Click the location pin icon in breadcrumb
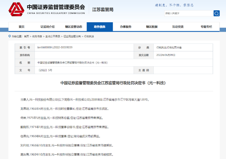This screenshot has height=159, width=226. click(x=10, y=36)
